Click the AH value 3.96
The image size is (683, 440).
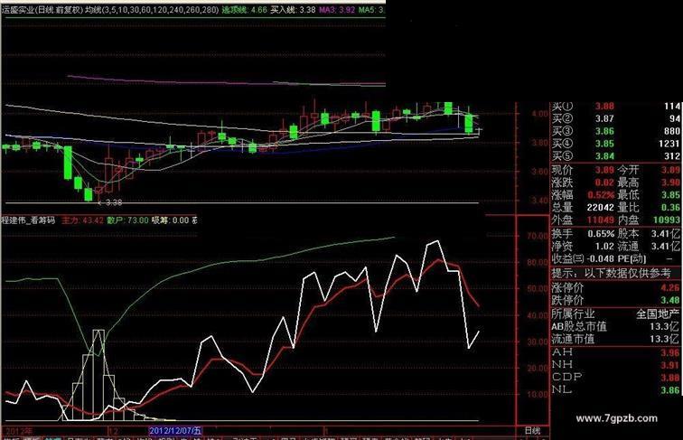click(x=670, y=352)
